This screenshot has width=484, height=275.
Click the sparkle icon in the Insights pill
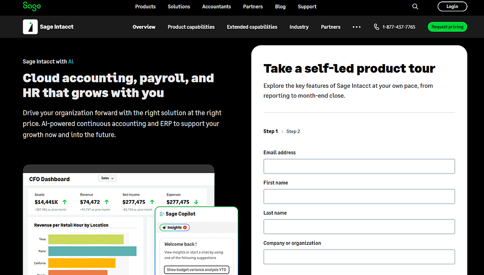(x=164, y=227)
